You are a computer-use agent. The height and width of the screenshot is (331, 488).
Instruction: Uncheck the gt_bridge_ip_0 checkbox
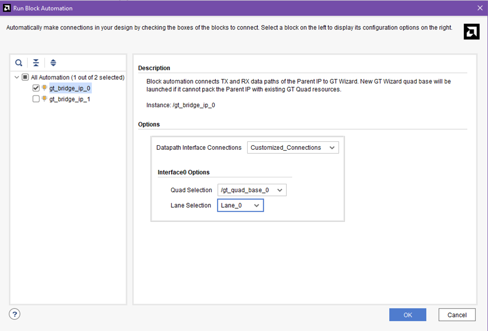36,88
